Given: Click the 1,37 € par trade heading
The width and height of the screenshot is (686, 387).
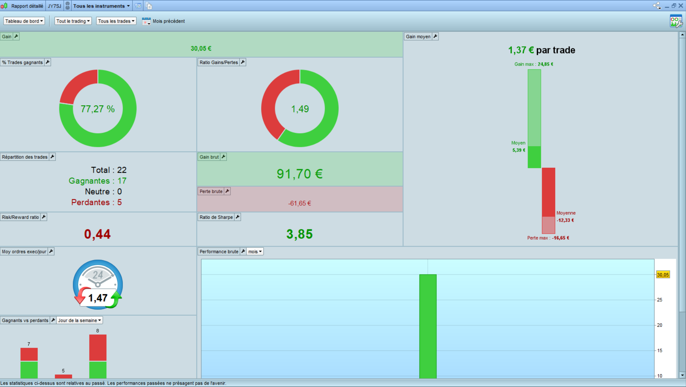Looking at the screenshot, I should 542,50.
